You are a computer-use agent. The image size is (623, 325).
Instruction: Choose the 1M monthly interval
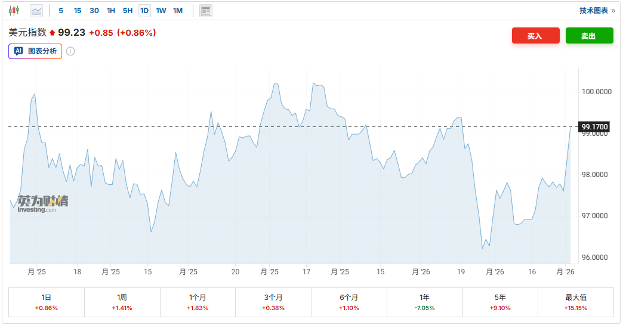178,11
